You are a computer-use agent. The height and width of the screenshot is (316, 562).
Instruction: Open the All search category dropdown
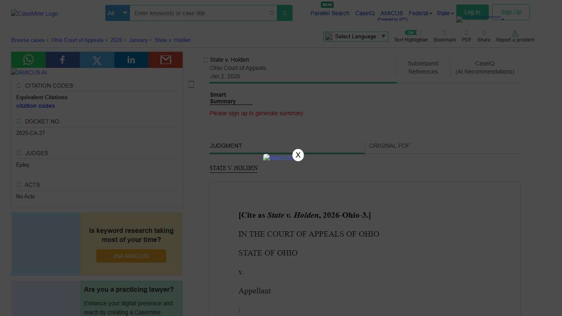(117, 13)
